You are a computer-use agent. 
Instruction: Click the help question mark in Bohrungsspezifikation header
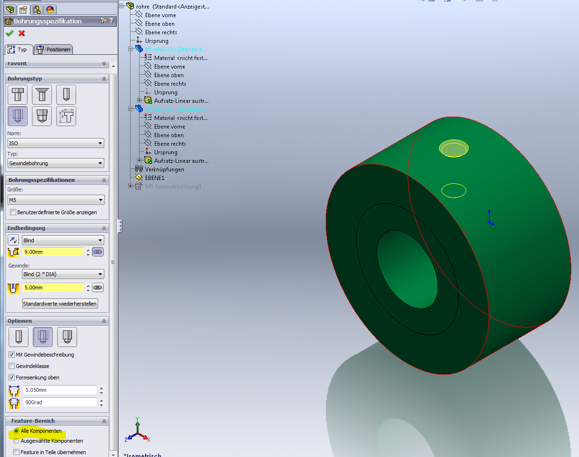[x=111, y=21]
